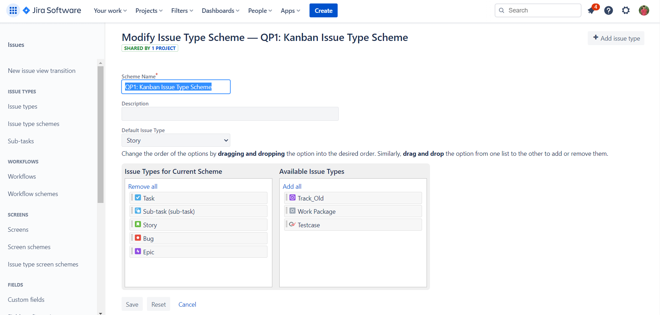
Task: Open the notifications icon with badge 4
Action: pos(592,10)
